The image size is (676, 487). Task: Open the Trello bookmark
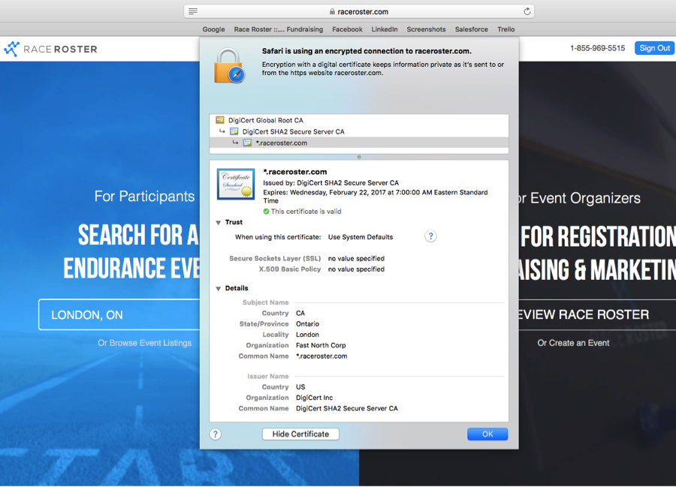(x=505, y=29)
